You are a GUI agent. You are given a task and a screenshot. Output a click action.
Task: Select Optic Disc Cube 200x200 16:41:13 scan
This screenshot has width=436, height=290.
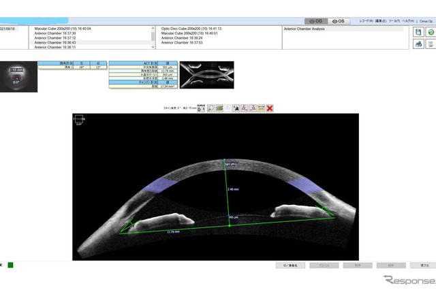click(191, 29)
